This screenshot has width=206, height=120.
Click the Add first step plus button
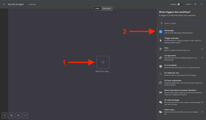click(103, 62)
